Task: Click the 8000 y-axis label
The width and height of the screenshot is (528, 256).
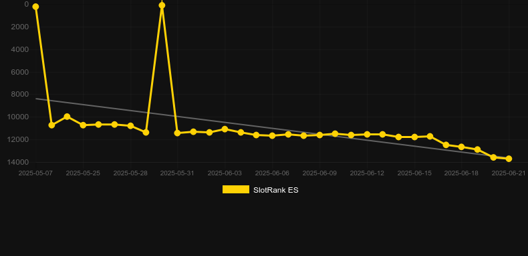Action: (19, 95)
